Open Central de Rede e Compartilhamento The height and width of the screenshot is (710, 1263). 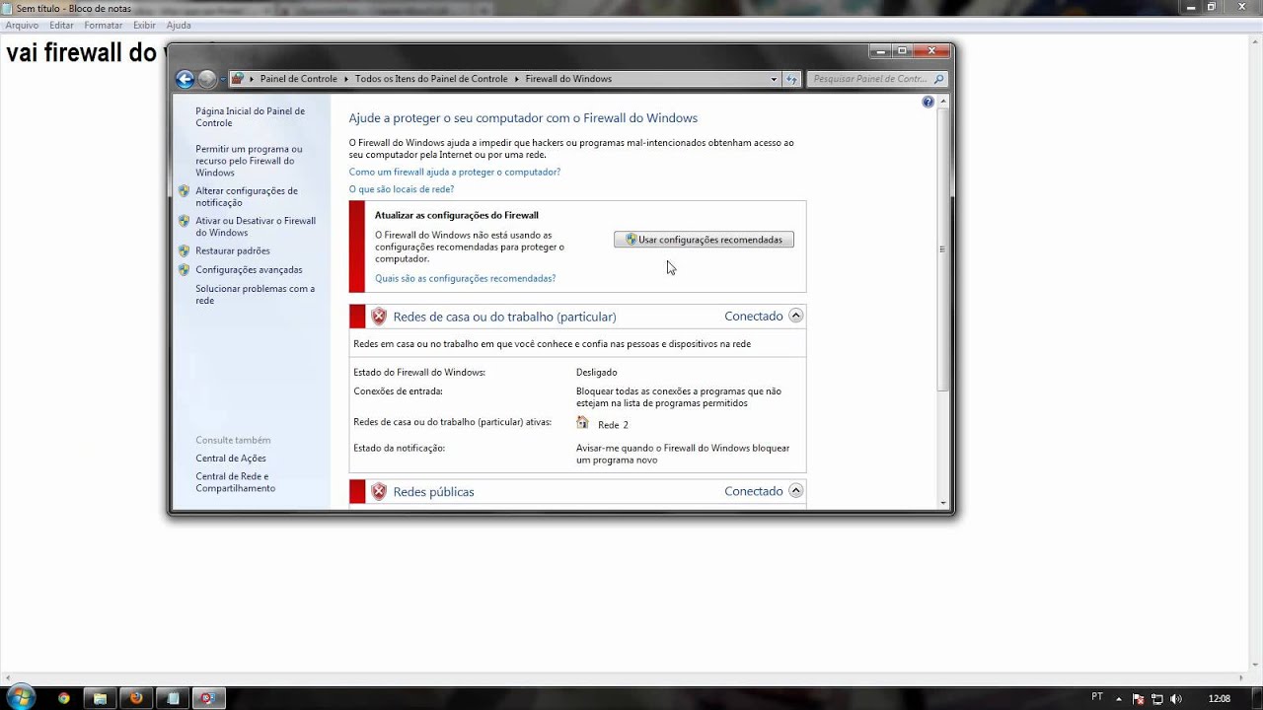[x=235, y=482]
